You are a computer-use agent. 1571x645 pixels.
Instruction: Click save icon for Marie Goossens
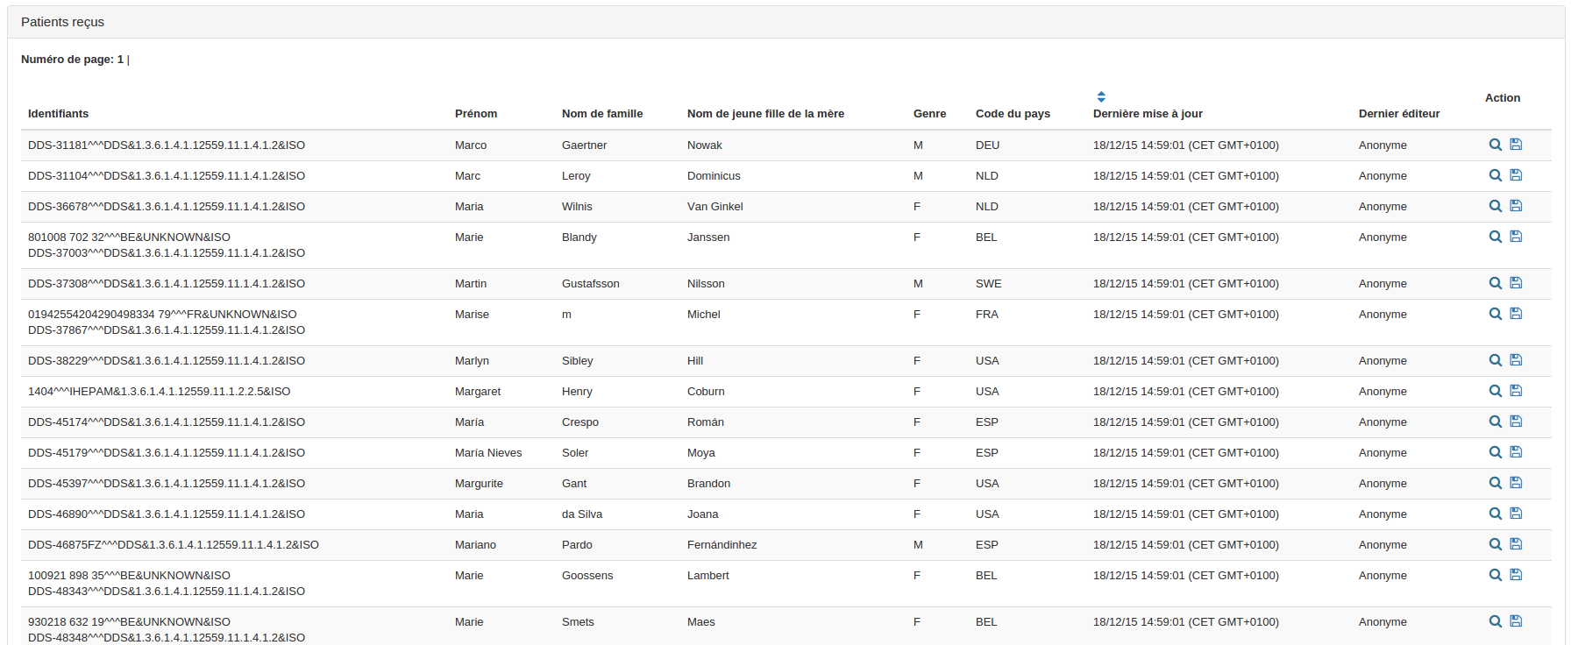pos(1516,575)
